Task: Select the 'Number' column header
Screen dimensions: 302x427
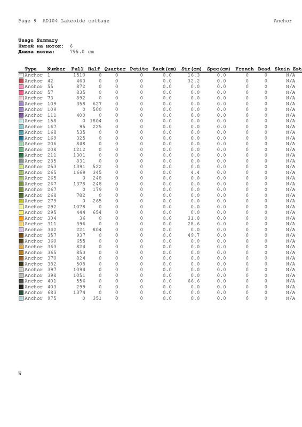Action: click(56, 69)
